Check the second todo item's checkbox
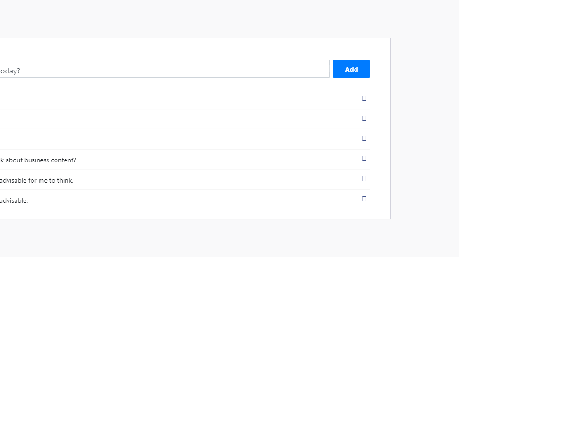The image size is (565, 448). [x=364, y=119]
